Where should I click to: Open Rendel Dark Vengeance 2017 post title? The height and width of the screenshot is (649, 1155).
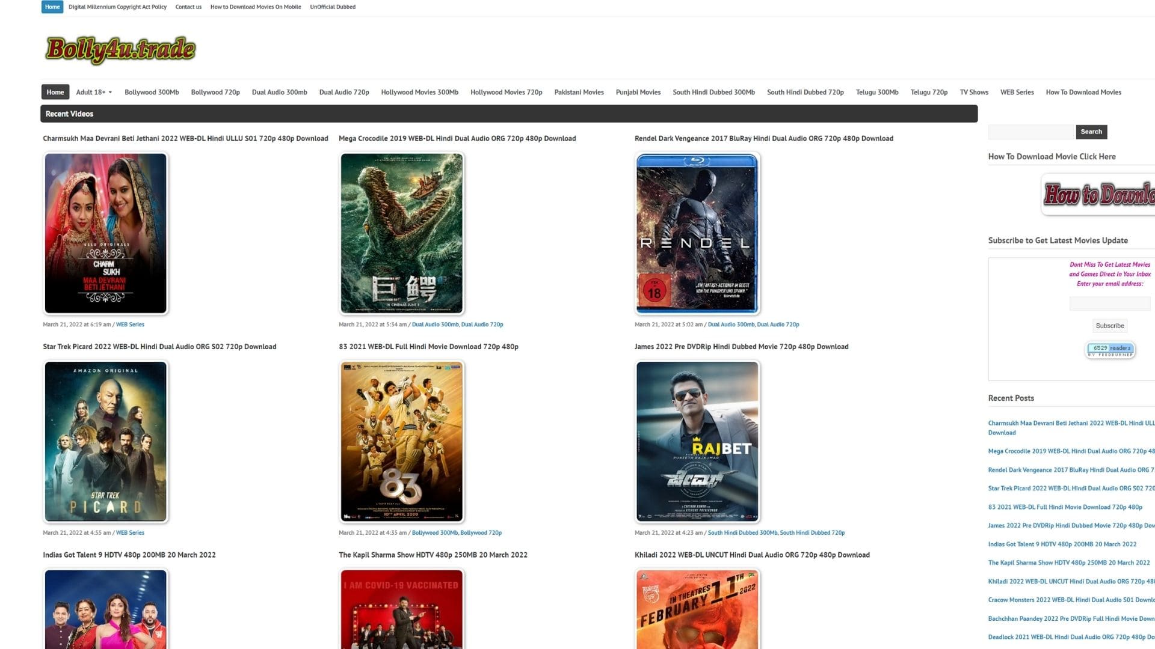pos(764,138)
